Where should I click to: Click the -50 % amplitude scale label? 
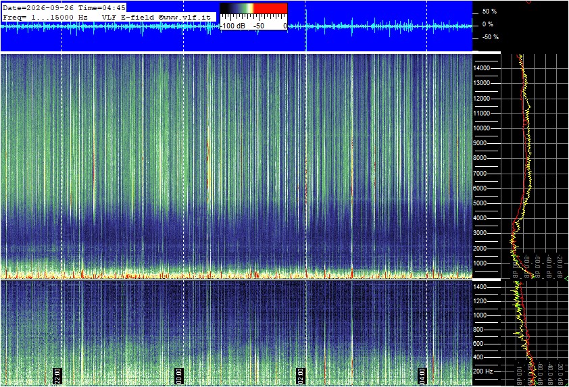[x=490, y=37]
